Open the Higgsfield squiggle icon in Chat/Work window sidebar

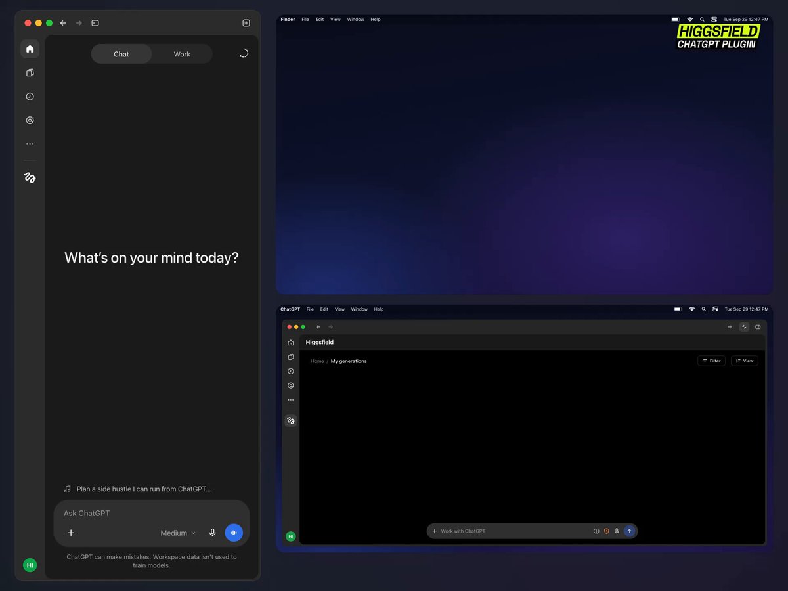click(x=30, y=177)
